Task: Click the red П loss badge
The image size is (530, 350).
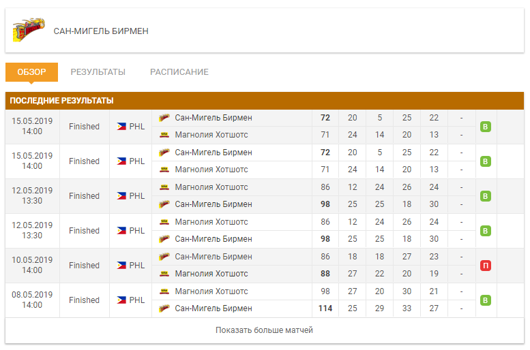Action: point(486,266)
